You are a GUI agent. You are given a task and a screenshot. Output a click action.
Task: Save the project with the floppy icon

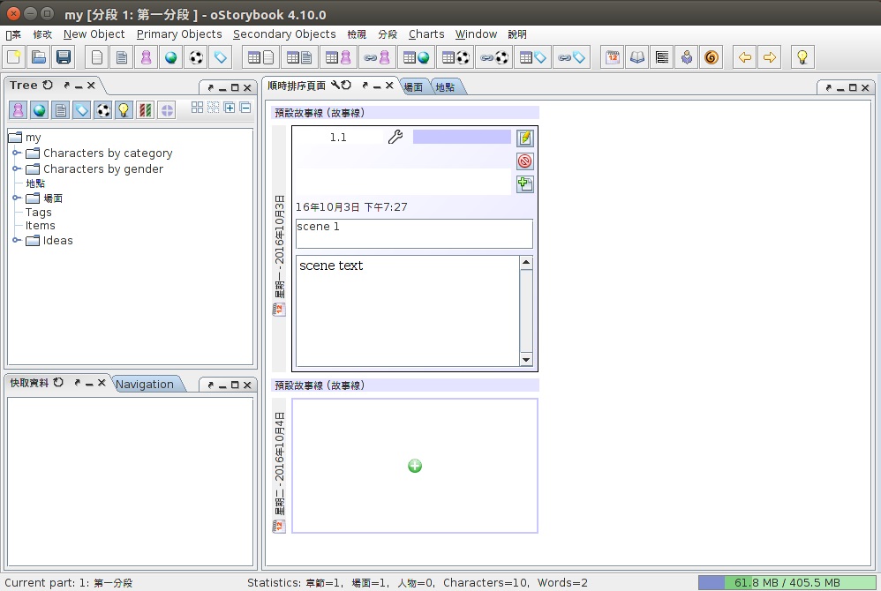[64, 57]
